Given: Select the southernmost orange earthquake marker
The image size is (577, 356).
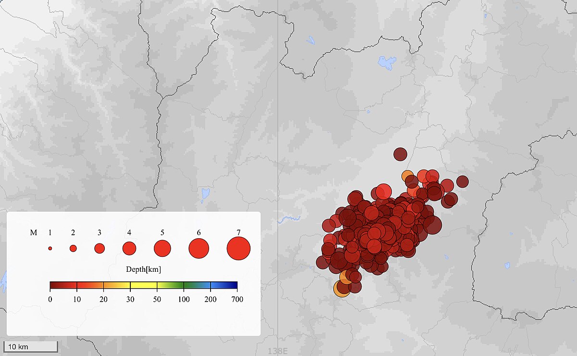Looking at the screenshot, I should click(x=341, y=289).
